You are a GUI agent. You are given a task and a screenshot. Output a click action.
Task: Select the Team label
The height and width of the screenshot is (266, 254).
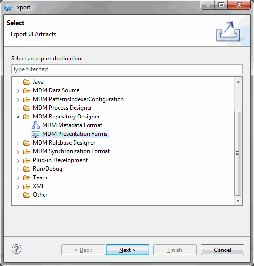(40, 177)
